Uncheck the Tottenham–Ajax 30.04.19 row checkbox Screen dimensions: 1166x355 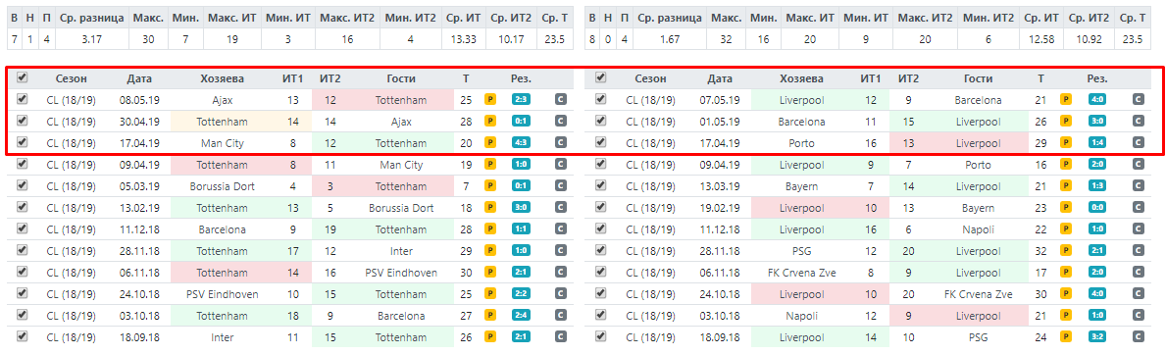point(22,121)
